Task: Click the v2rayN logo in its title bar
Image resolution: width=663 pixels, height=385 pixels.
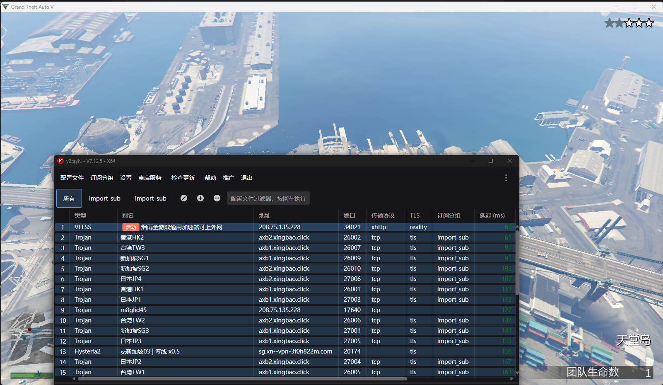Action: 60,161
